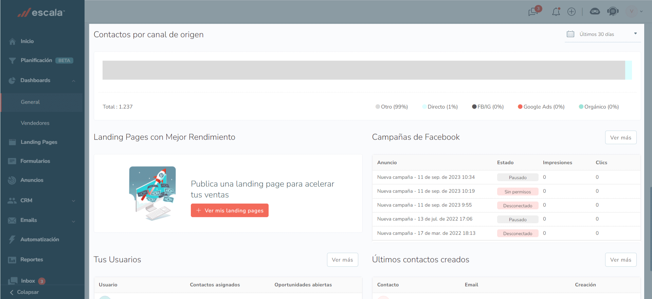This screenshot has height=299, width=652.
Task: Open Landing Pages menu item
Action: (x=39, y=142)
